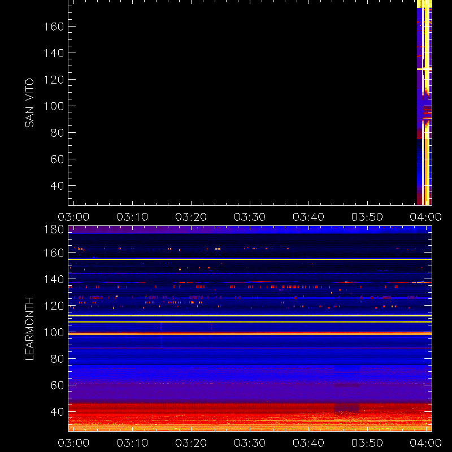Pick the 03:40 time label under San Vito plot
The image size is (452, 452).
pos(308,217)
